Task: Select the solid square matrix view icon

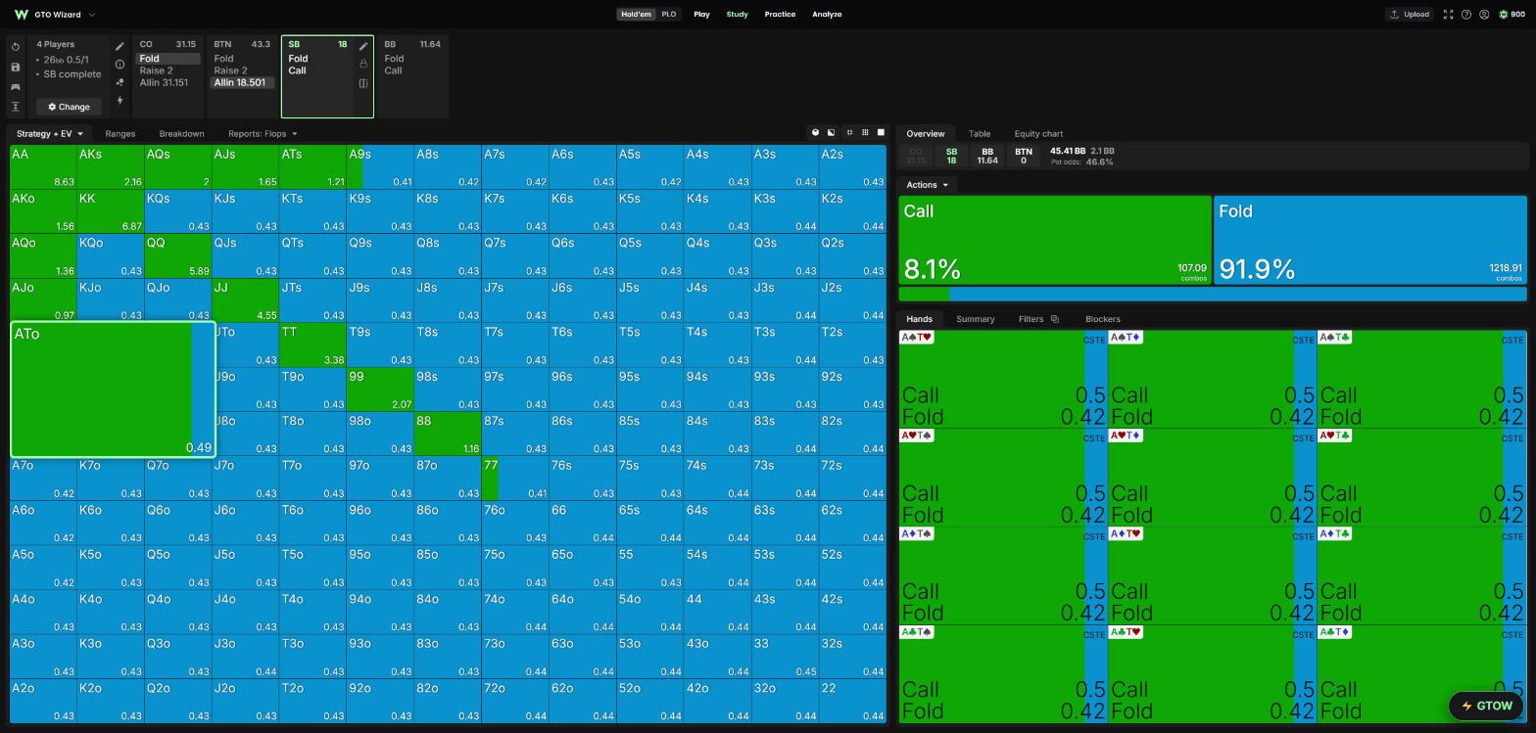Action: (880, 133)
